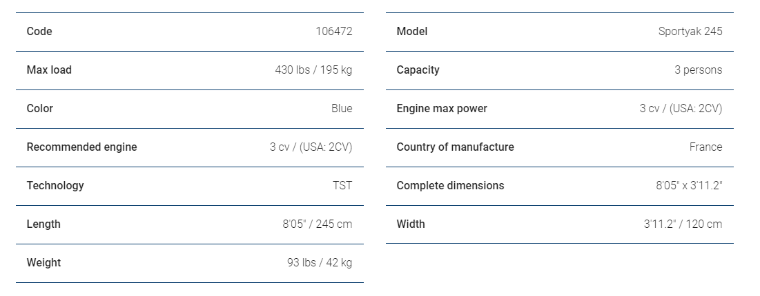
Task: Click the product code 106472
Action: tap(334, 32)
